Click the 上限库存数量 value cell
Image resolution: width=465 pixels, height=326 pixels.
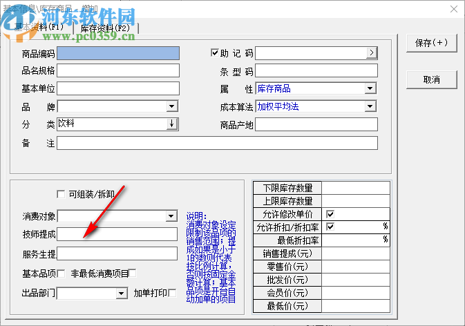coord(356,201)
